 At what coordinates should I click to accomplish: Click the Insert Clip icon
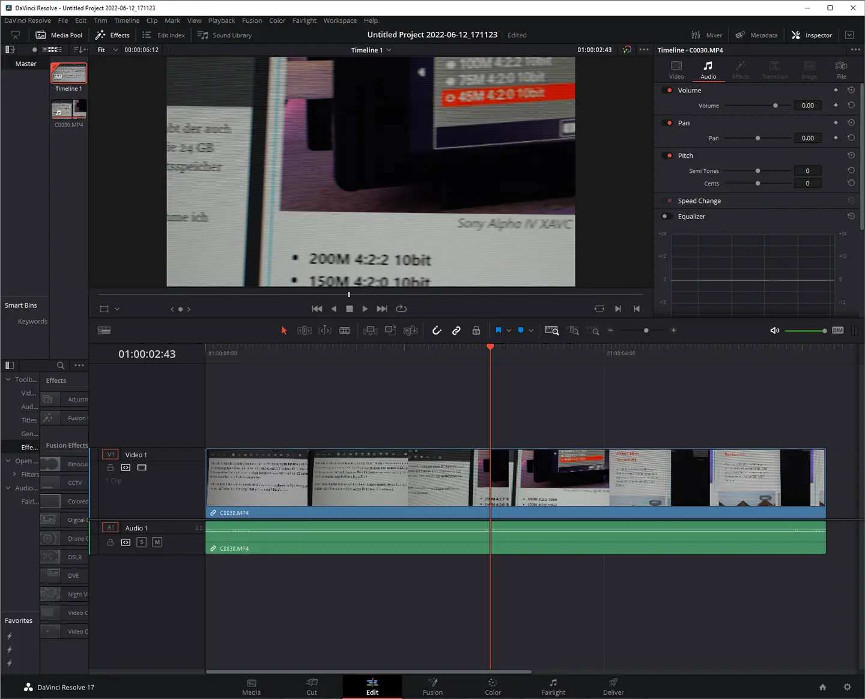[x=371, y=331]
